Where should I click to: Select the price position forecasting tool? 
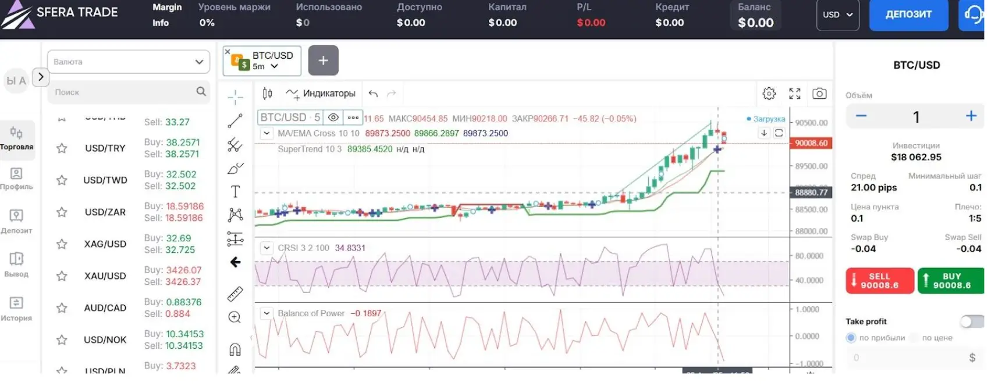pos(235,238)
